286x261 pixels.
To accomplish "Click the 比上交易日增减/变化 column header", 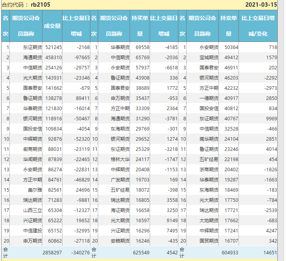I will (258, 26).
